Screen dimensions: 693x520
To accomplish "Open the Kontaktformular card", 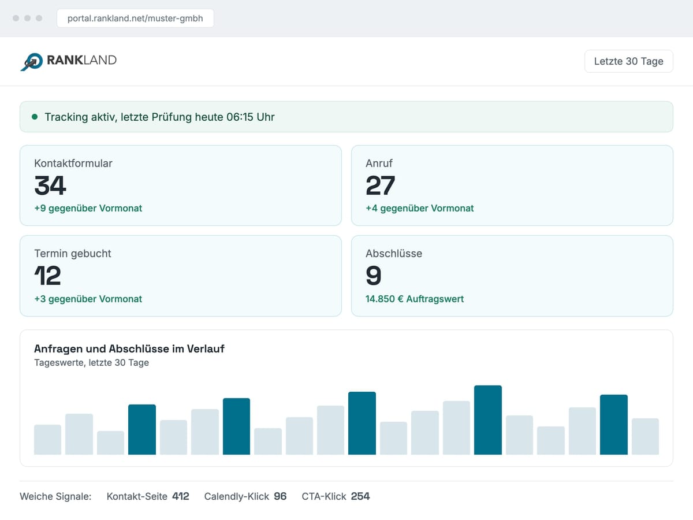I will click(181, 185).
